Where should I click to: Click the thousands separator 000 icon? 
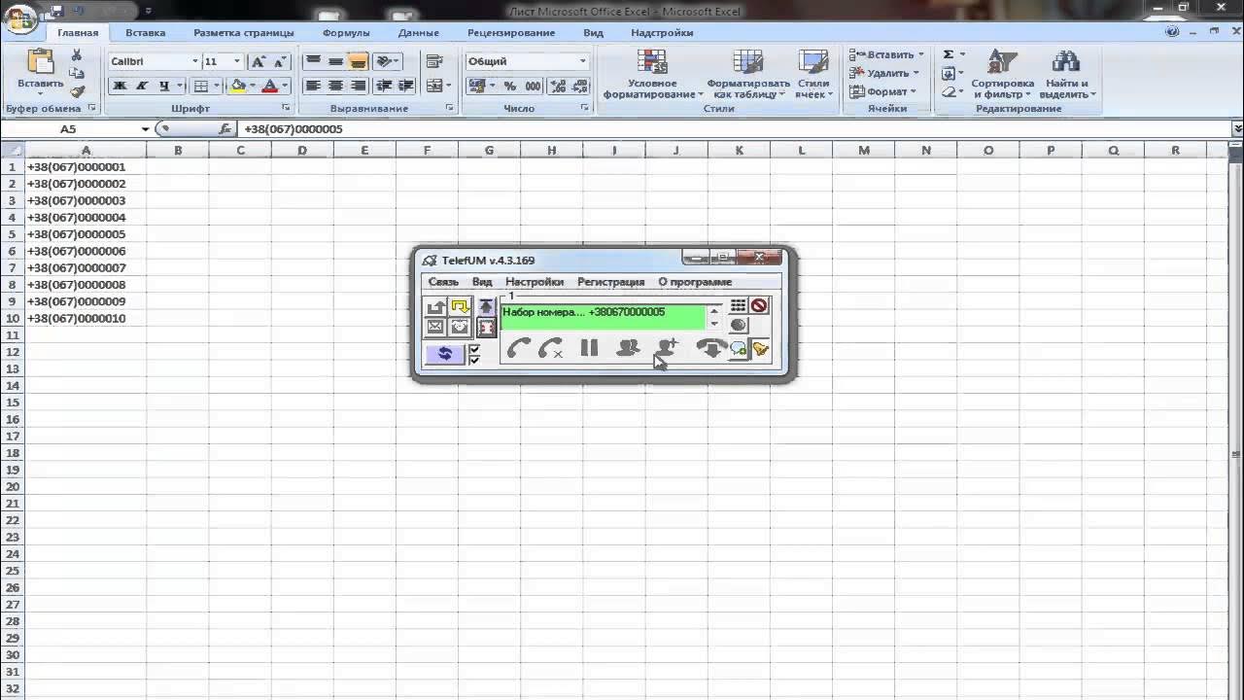click(x=532, y=87)
